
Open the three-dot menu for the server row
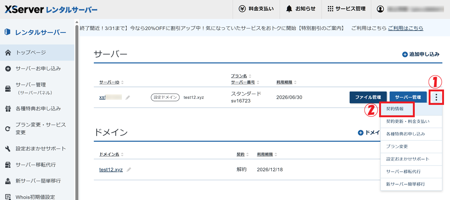tap(436, 97)
